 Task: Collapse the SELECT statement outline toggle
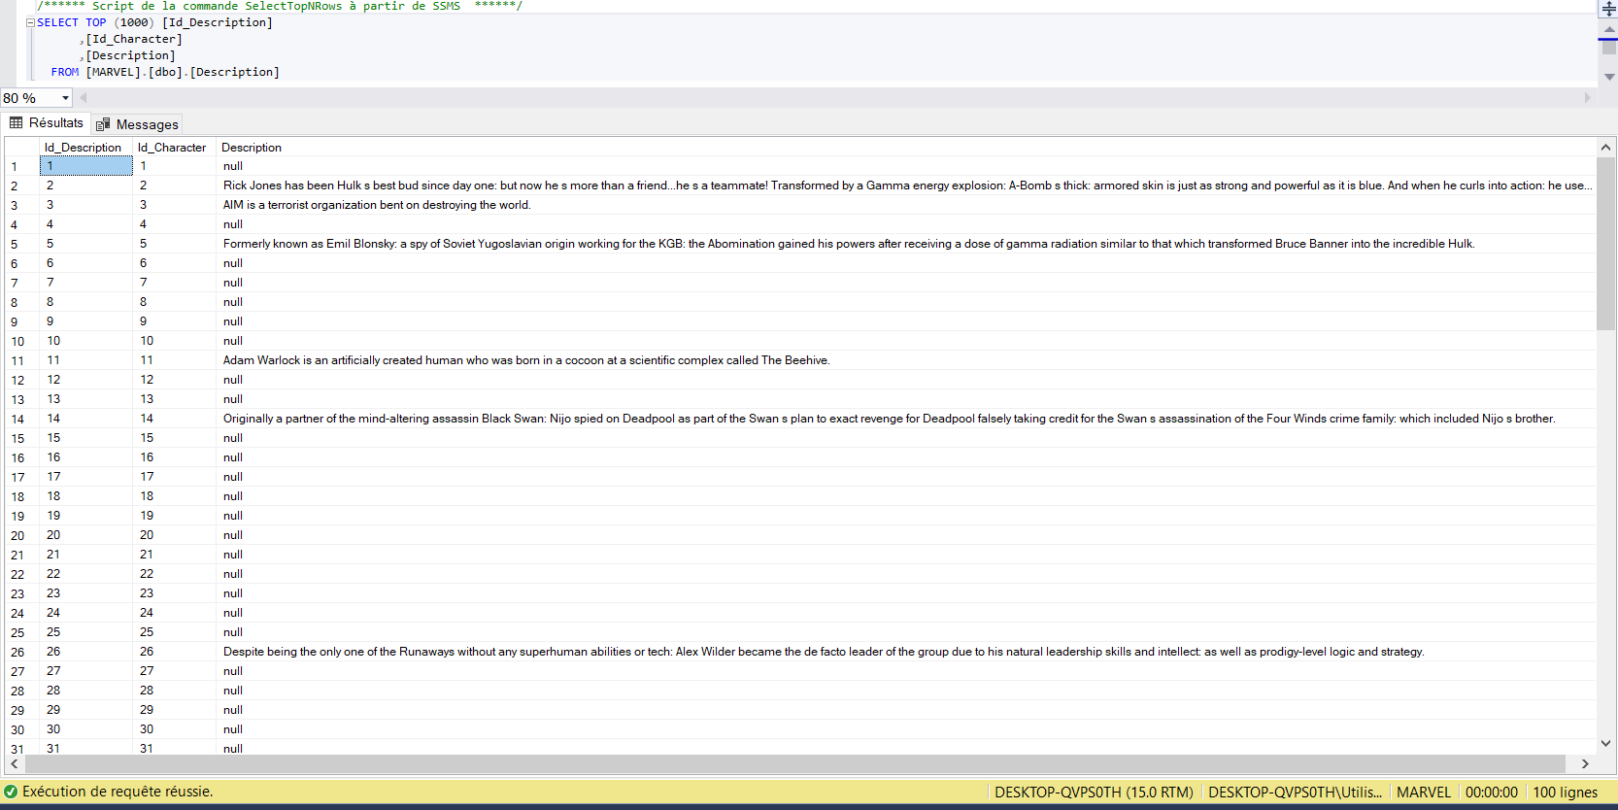coord(30,22)
